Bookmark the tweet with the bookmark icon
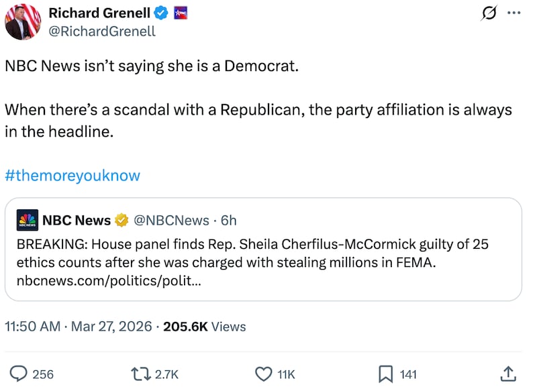Viewport: 537px width, 391px height. tap(386, 374)
